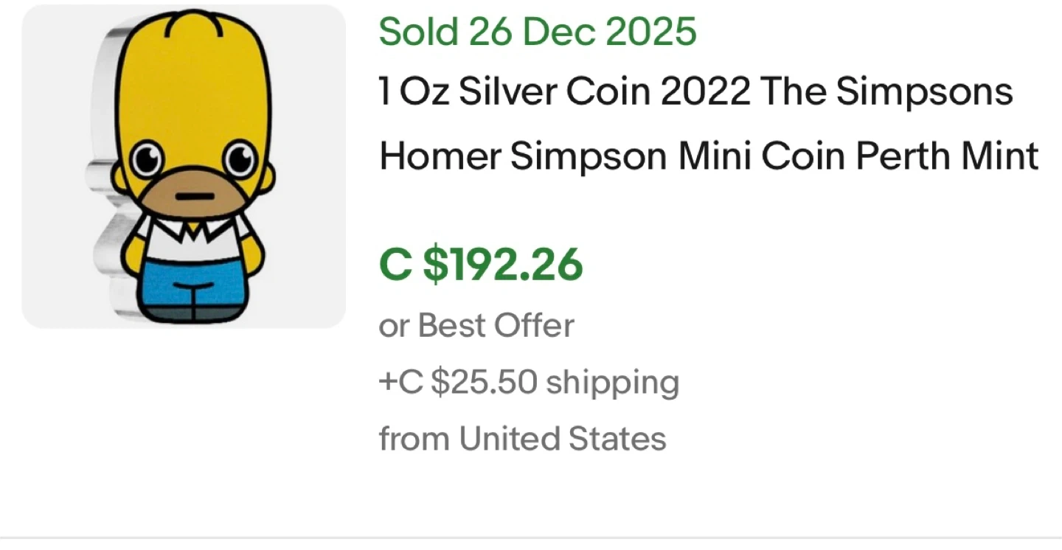Image resolution: width=1062 pixels, height=550 pixels.
Task: Click the C $192.26 sold price
Action: pyautogui.click(x=481, y=265)
